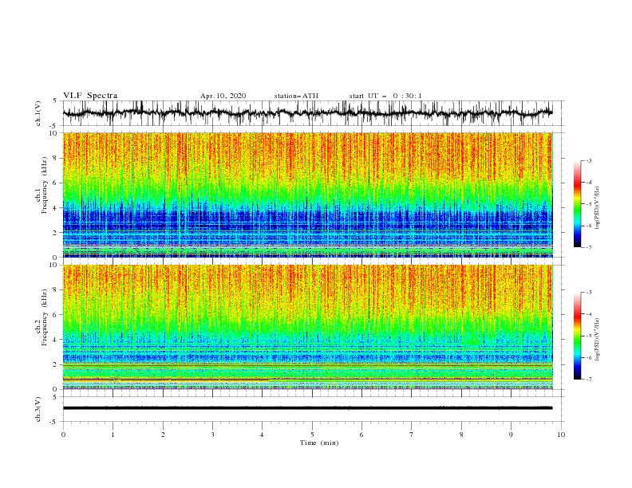Click the "-5" tick on the ch.3(V) axis

[x=53, y=422]
